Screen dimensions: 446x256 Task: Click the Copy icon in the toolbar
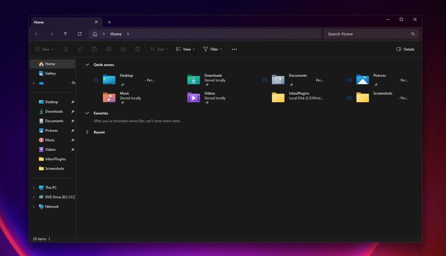(80, 49)
